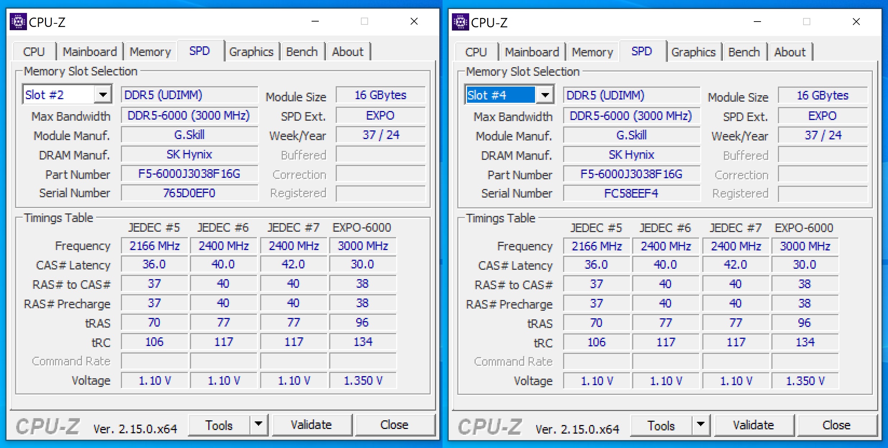The height and width of the screenshot is (448, 888).
Task: Click EXPO-6000 voltage 1.350 V in right window
Action: pos(805,381)
